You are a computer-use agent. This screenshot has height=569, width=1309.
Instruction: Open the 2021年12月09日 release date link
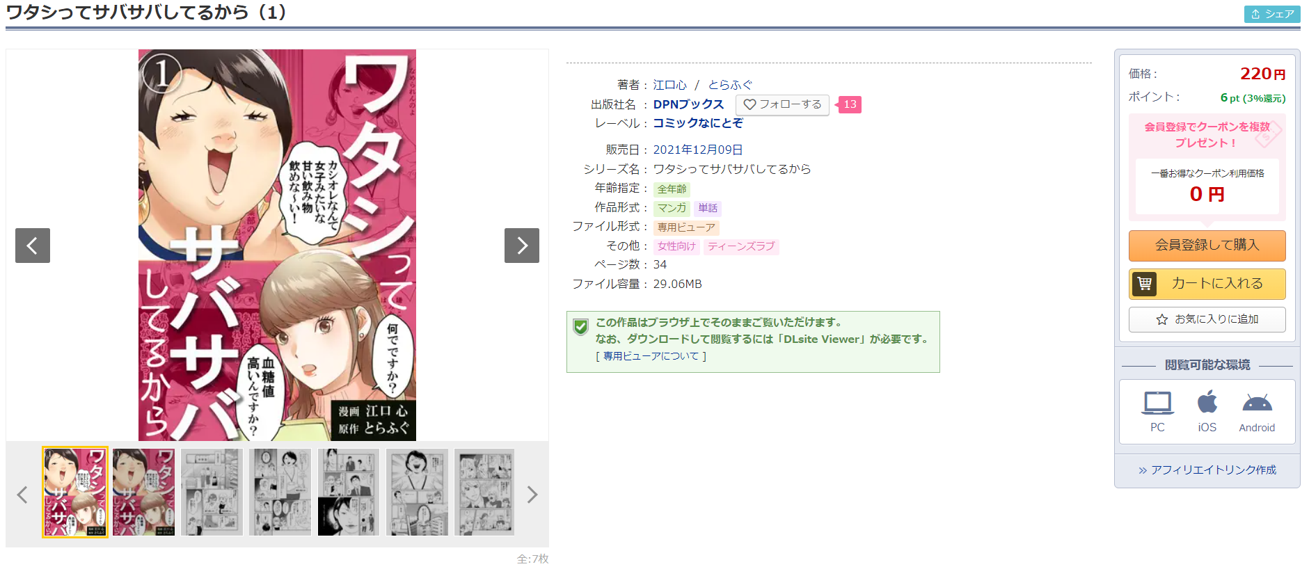pyautogui.click(x=698, y=150)
